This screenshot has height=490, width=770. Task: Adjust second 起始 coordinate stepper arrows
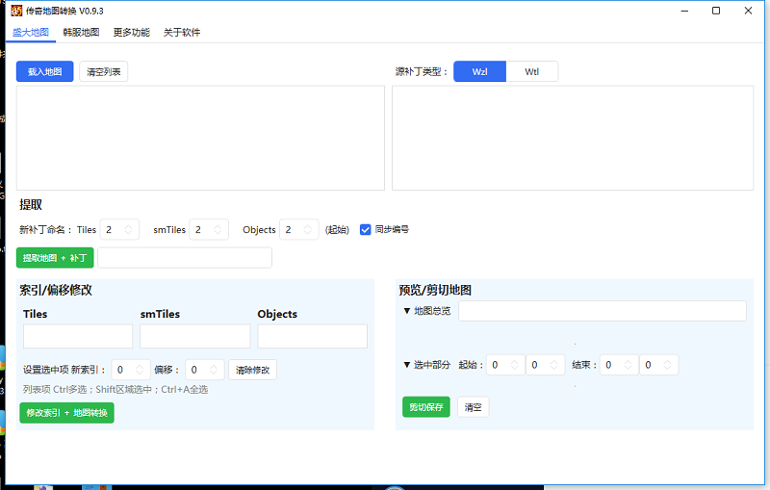click(x=554, y=365)
